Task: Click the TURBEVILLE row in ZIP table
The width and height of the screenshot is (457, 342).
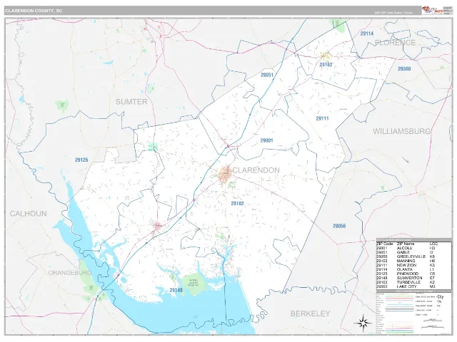Action: point(414,282)
